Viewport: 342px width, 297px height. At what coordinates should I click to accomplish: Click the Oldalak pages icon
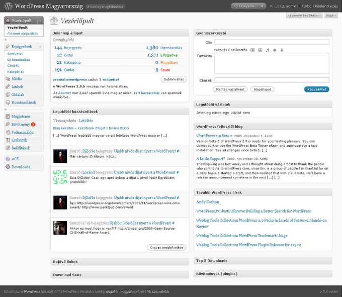point(8,94)
